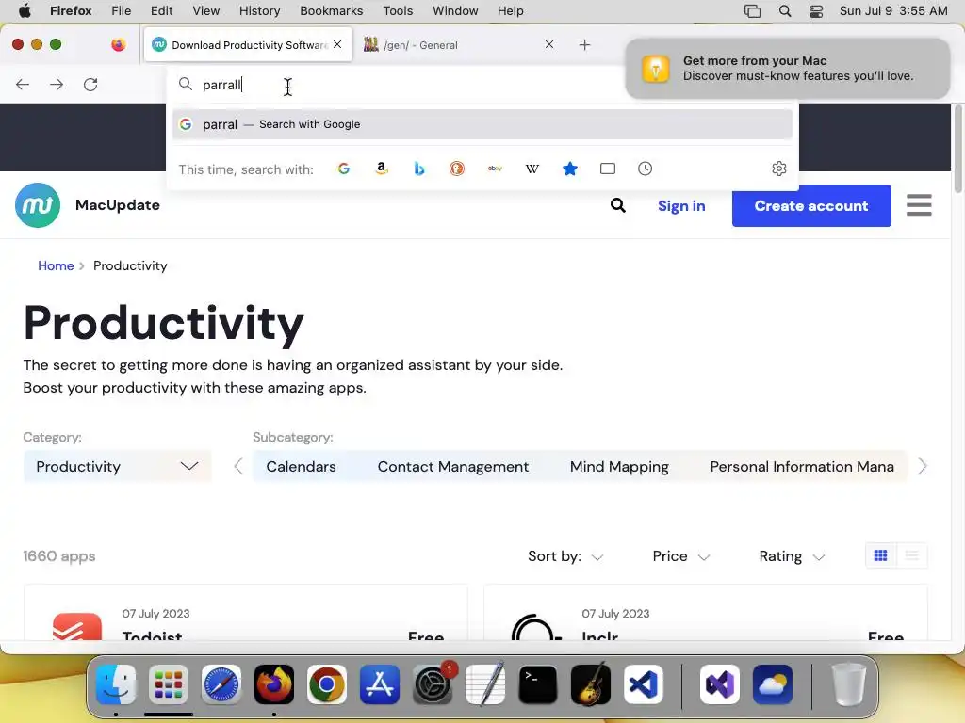Open the Category Productivity dropdown
965x723 pixels.
117,467
